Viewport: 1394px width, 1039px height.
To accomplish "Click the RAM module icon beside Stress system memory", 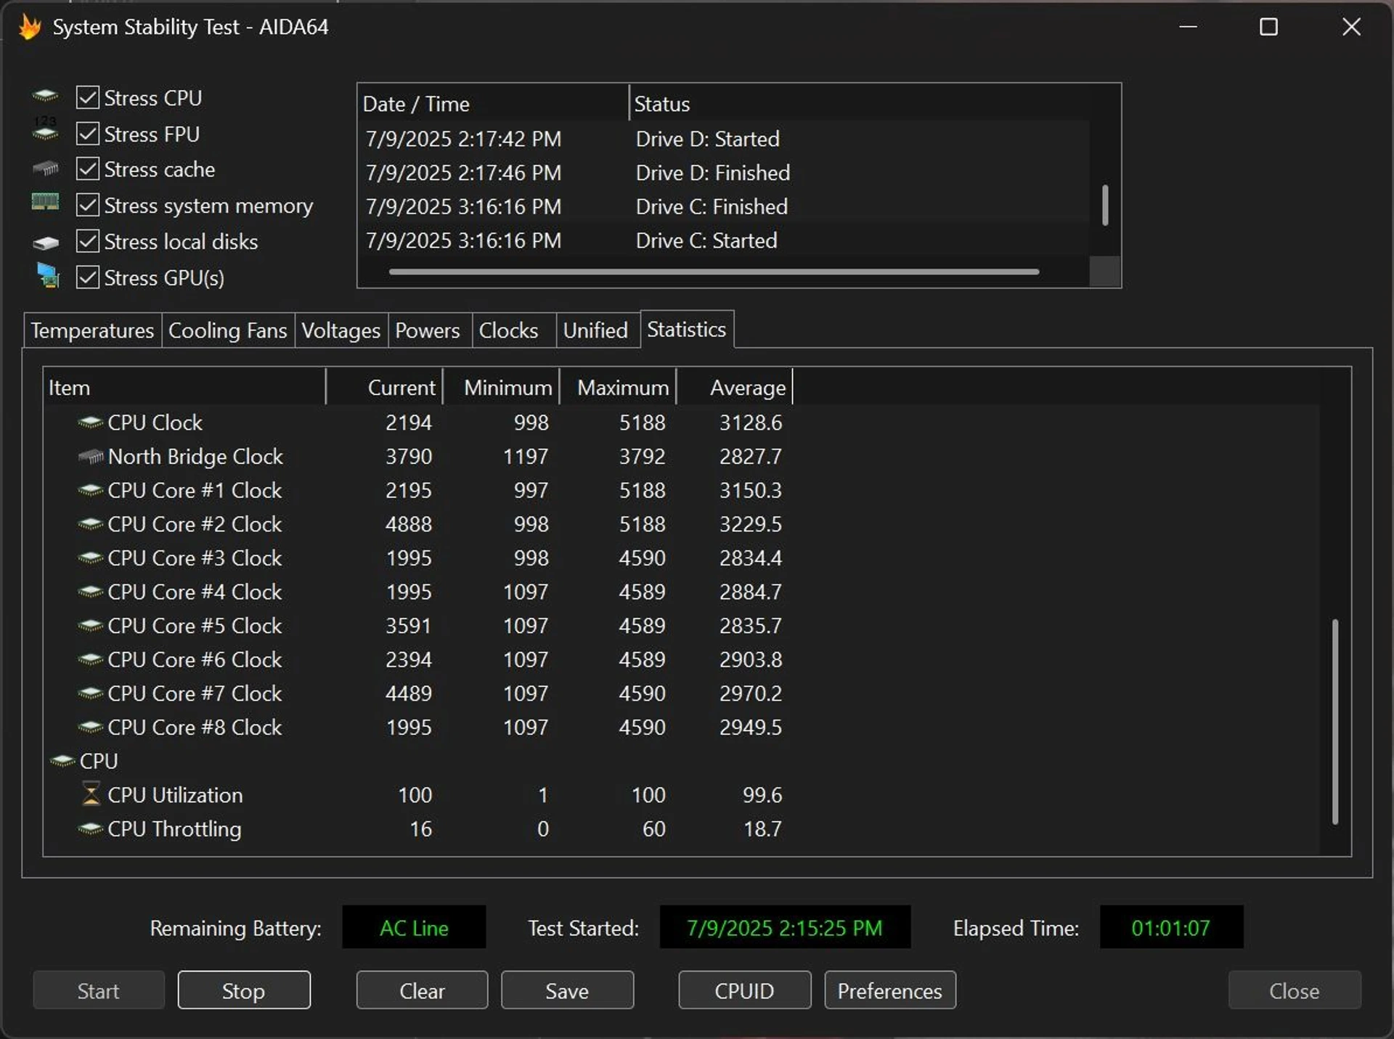I will point(45,202).
